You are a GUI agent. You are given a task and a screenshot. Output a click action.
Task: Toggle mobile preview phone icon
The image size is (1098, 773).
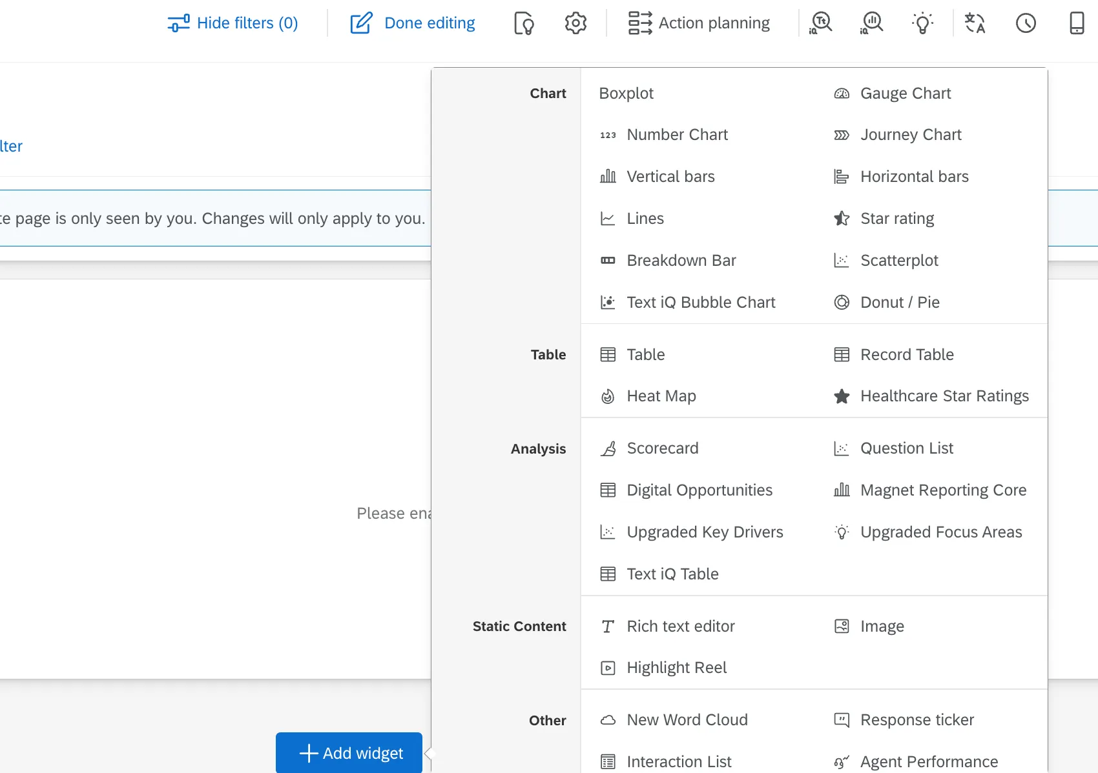1077,23
